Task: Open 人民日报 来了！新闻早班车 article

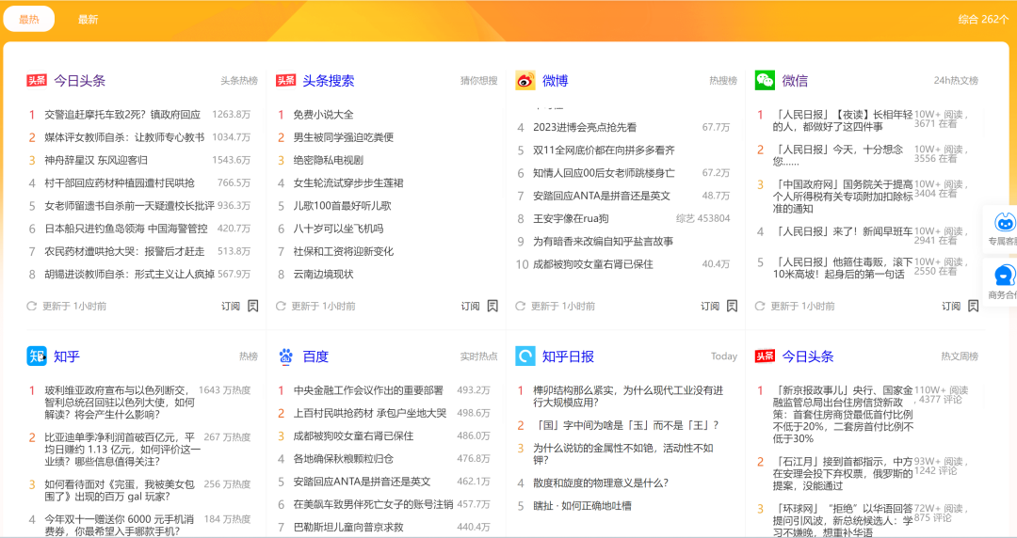Action: [842, 231]
